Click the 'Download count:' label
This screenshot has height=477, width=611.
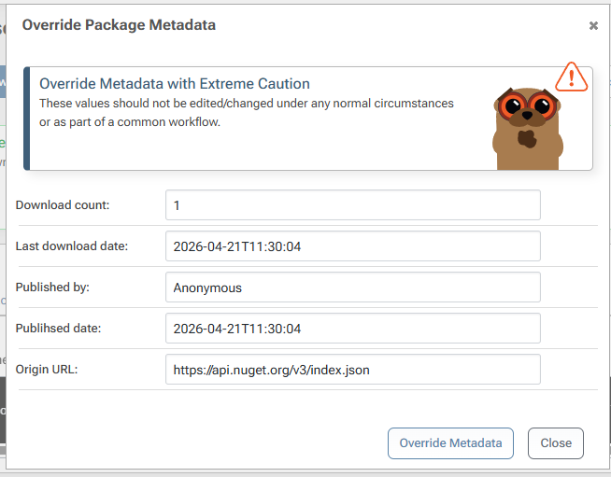tap(63, 205)
